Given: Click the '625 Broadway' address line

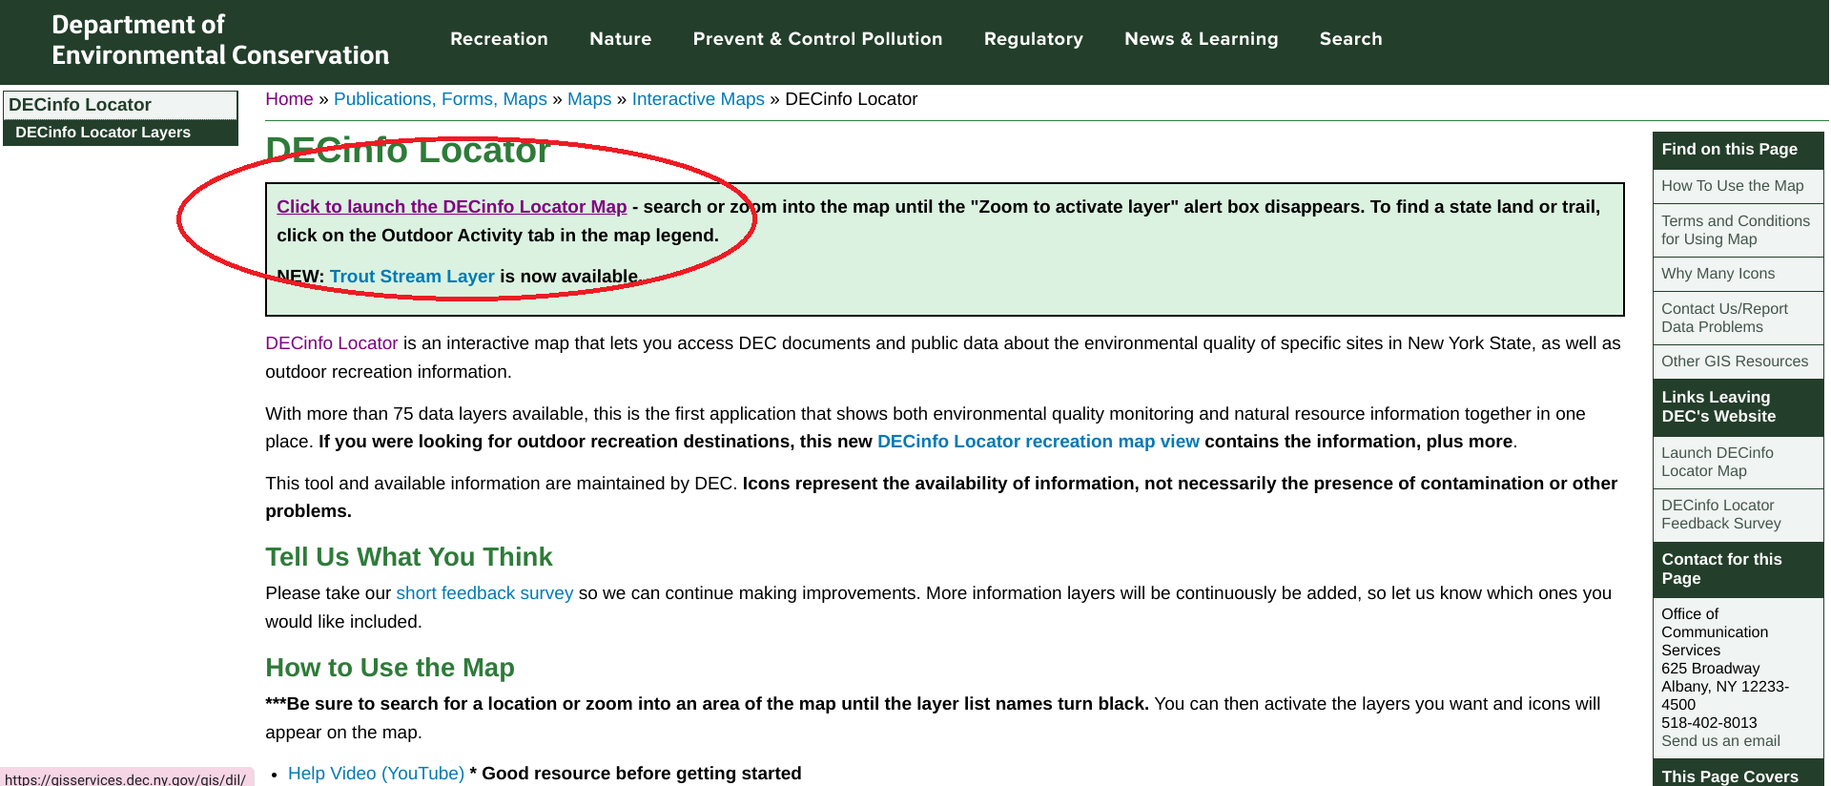Looking at the screenshot, I should [x=1710, y=669].
